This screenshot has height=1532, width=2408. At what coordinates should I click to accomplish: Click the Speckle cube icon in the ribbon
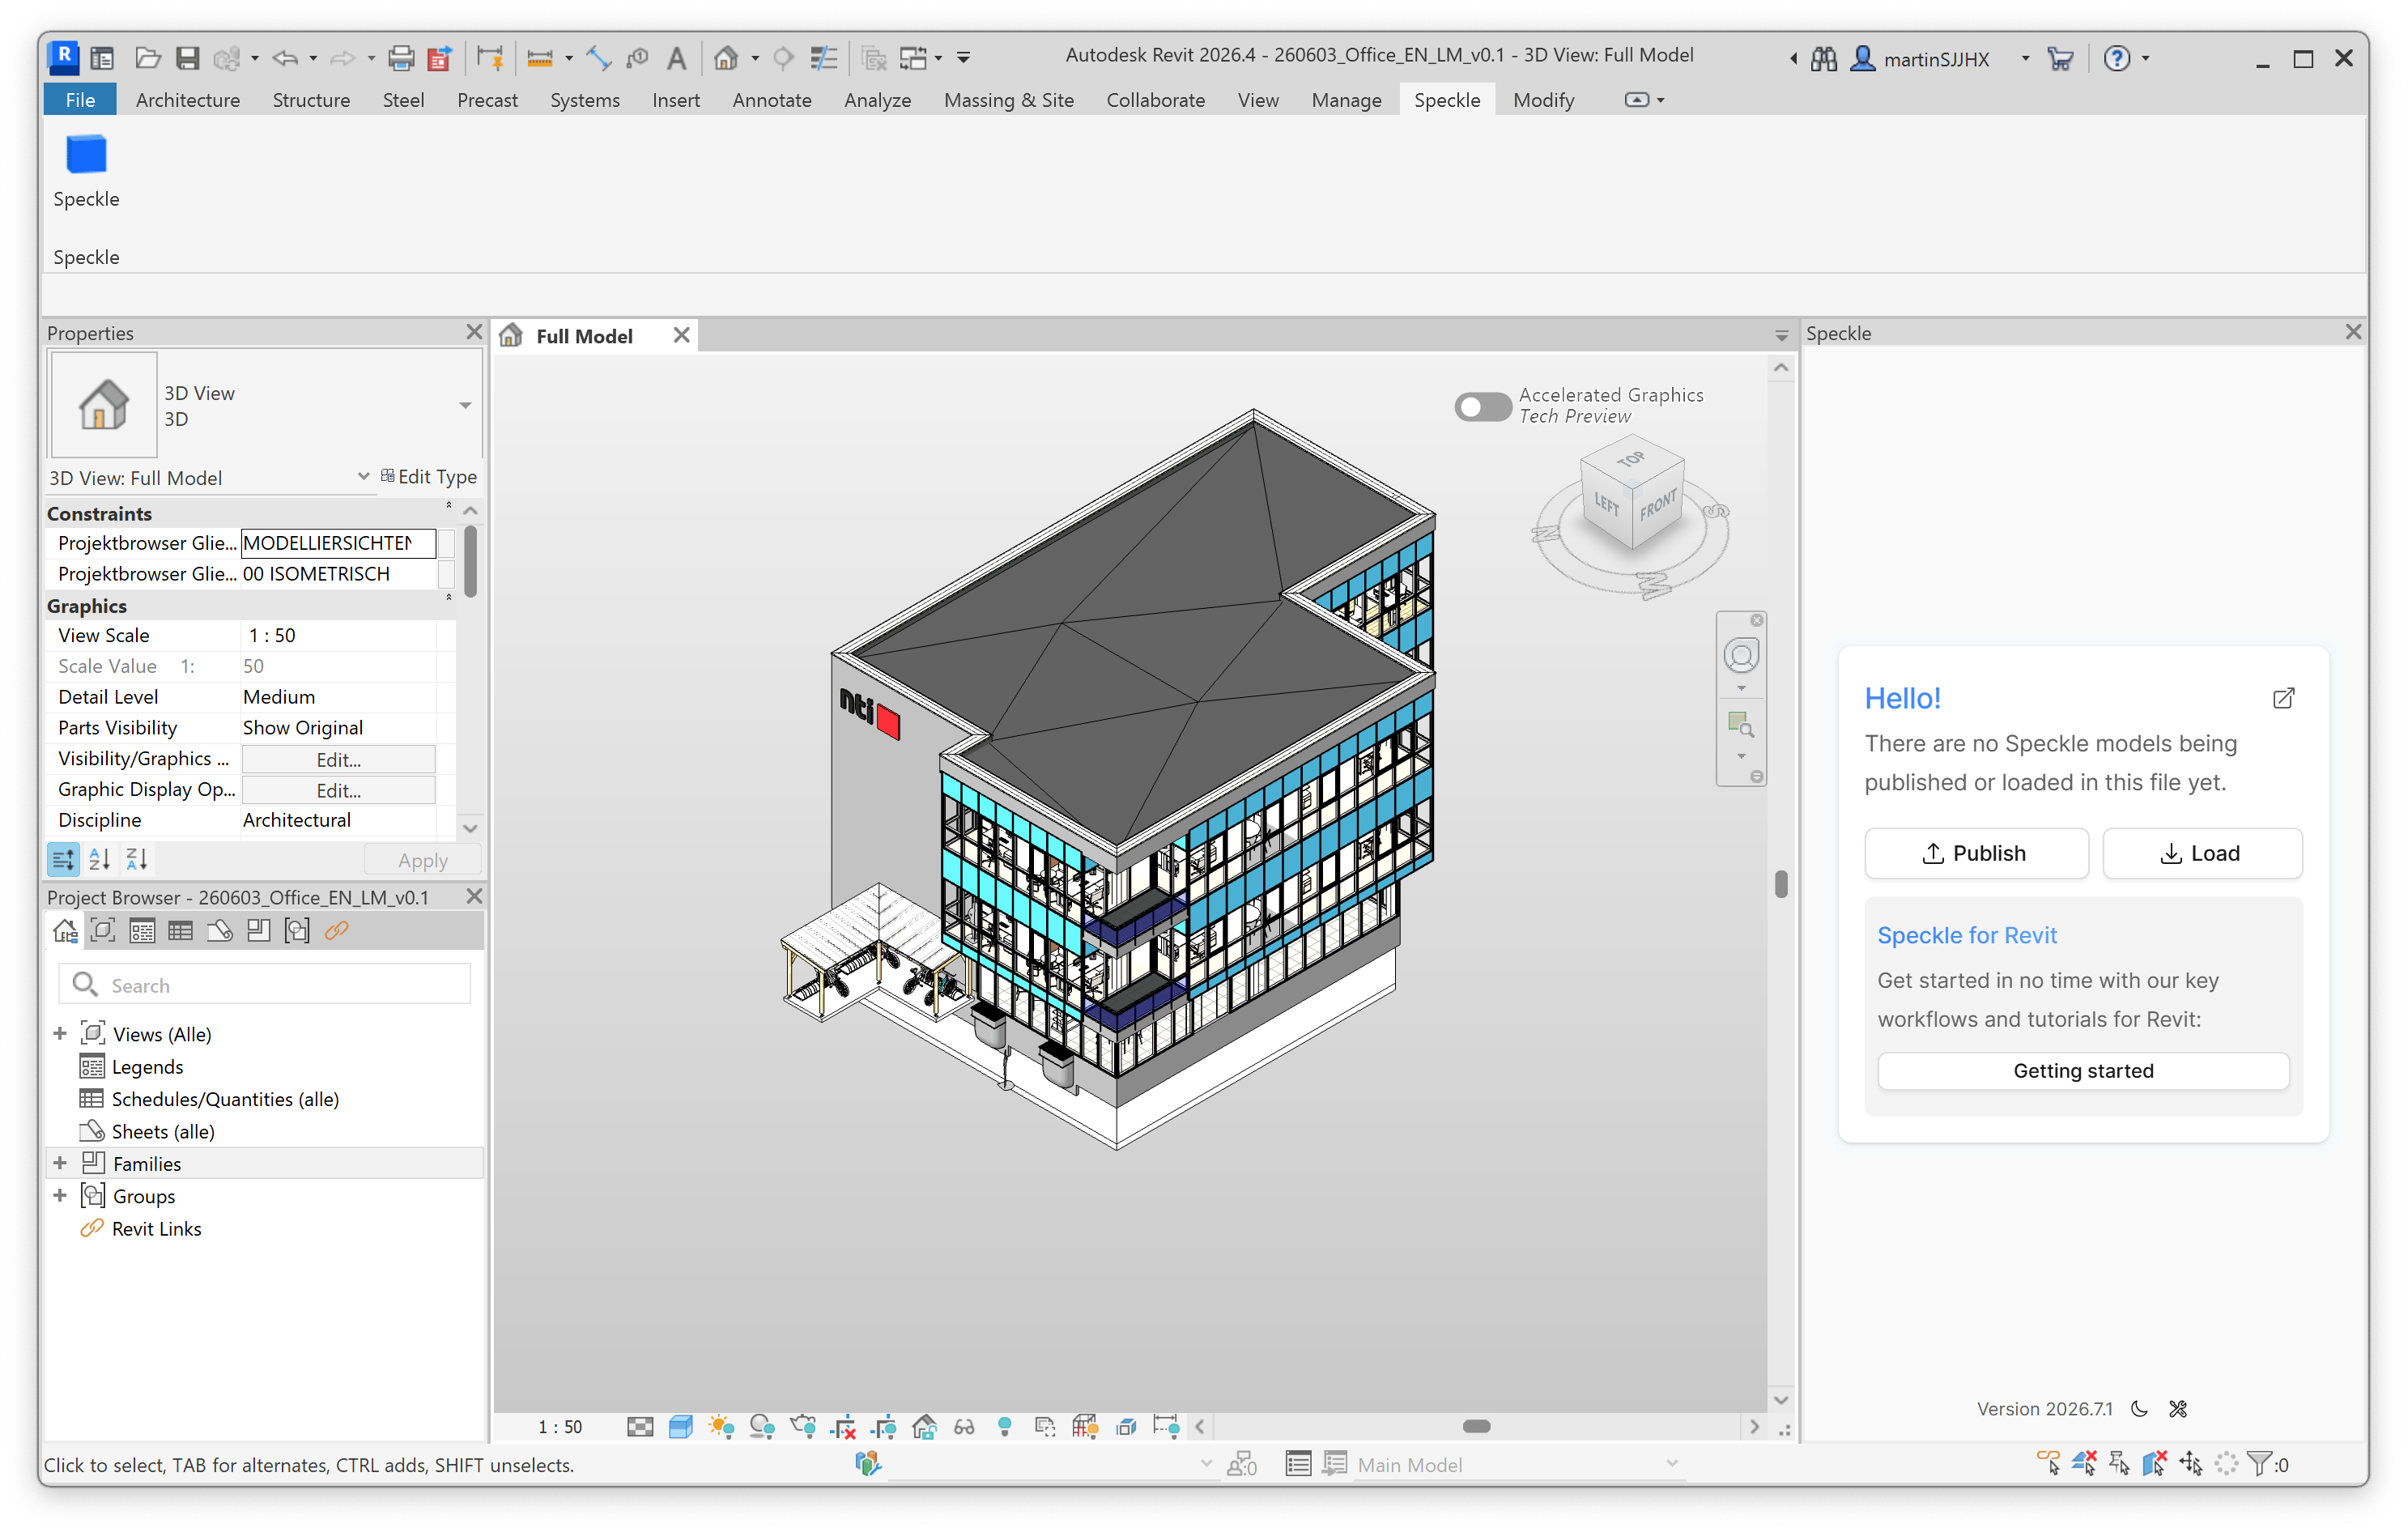[x=86, y=155]
